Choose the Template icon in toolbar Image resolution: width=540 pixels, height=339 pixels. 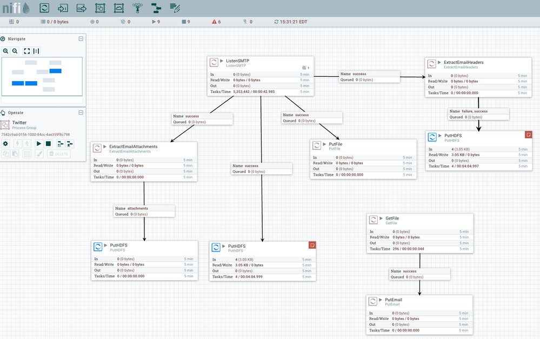[x=156, y=8]
